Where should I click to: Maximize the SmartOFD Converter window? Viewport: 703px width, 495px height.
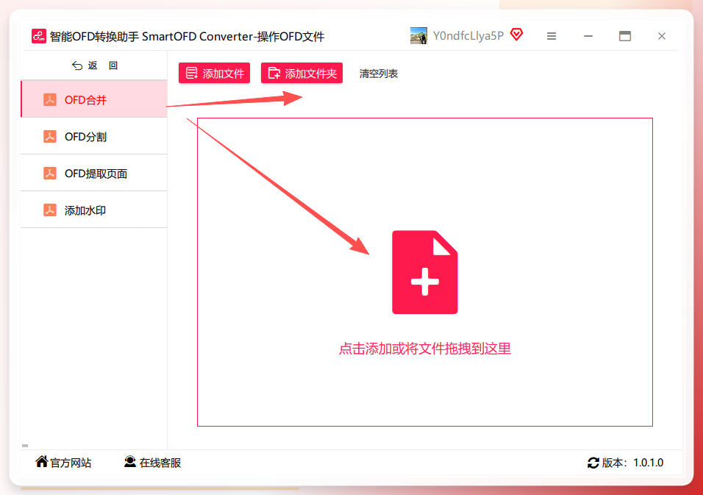tap(625, 36)
